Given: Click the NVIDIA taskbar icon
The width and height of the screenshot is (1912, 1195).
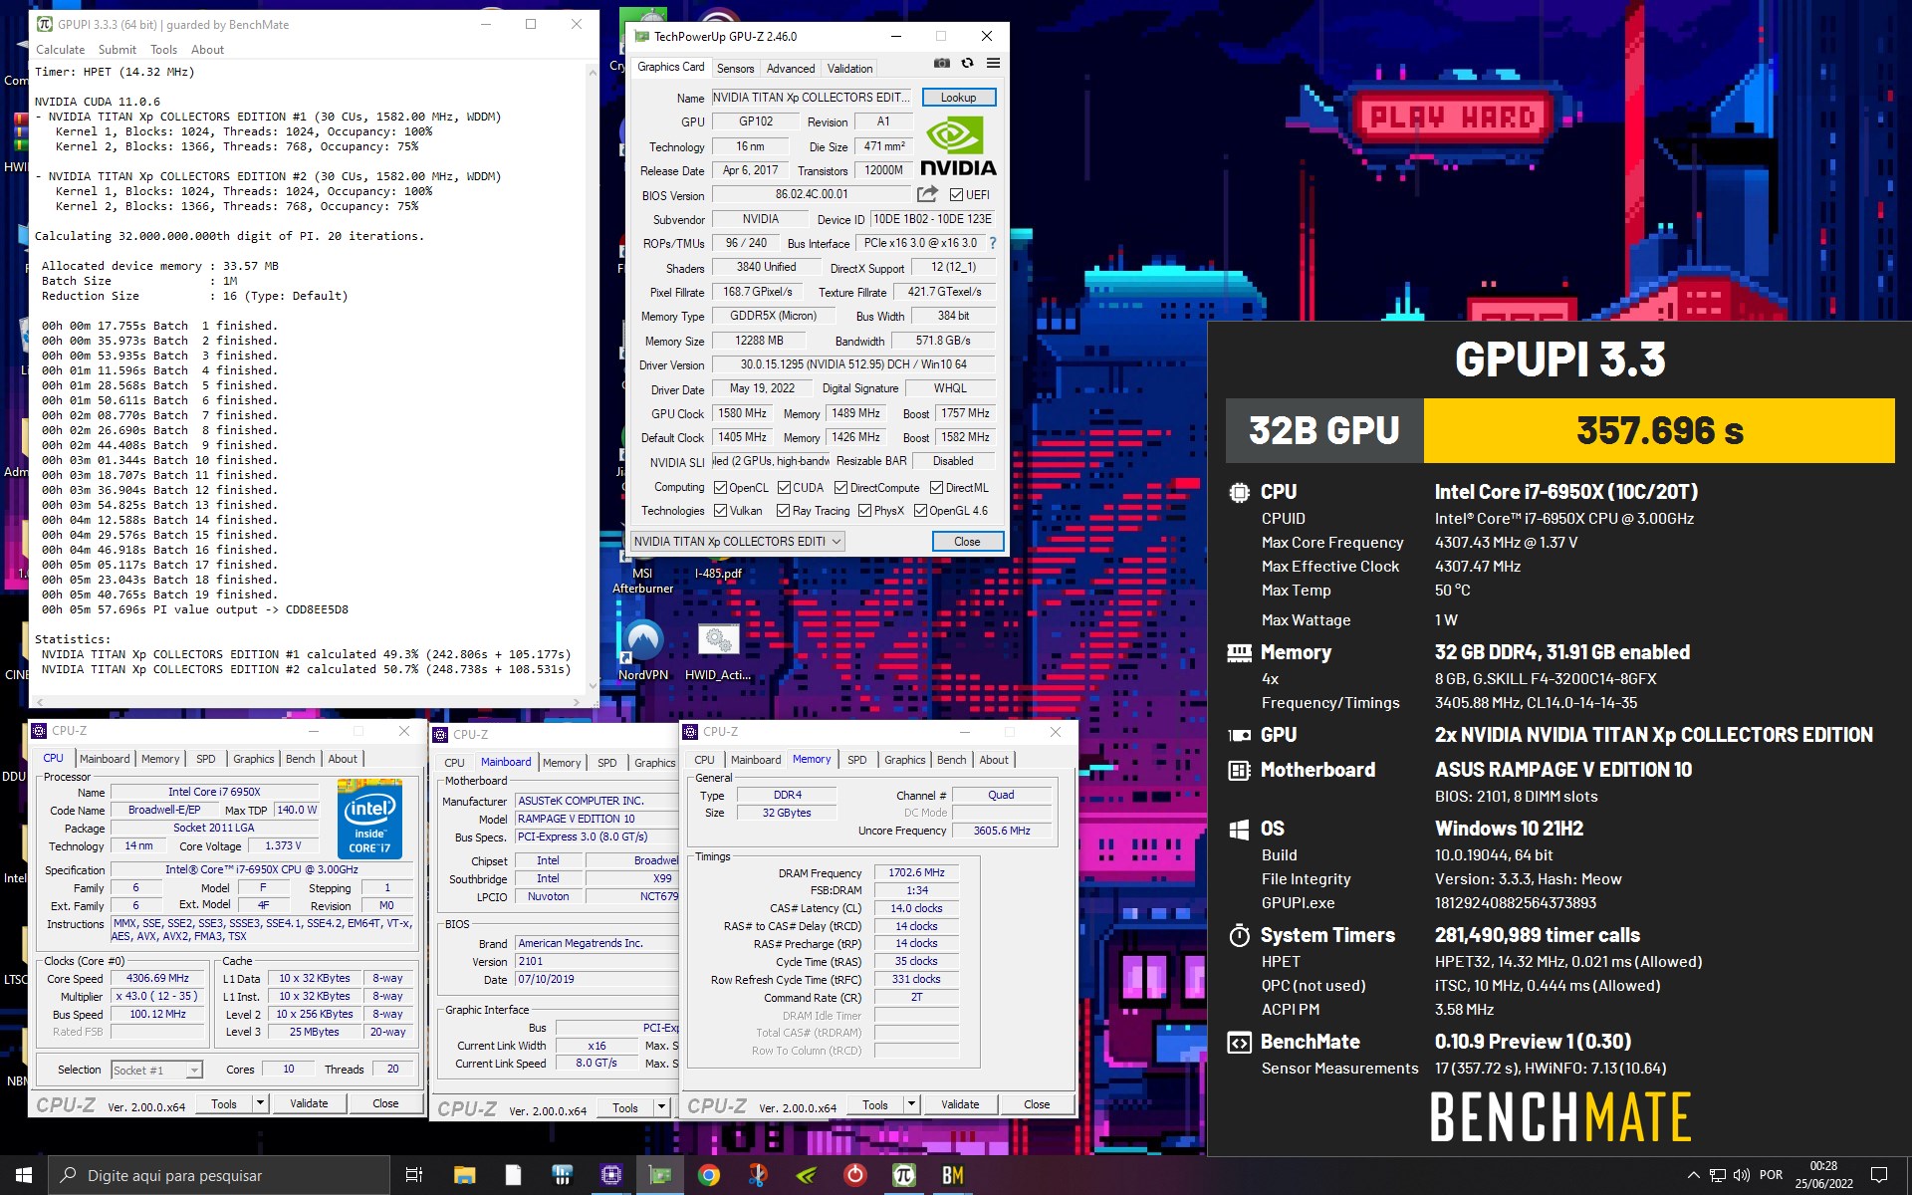Looking at the screenshot, I should tap(807, 1175).
